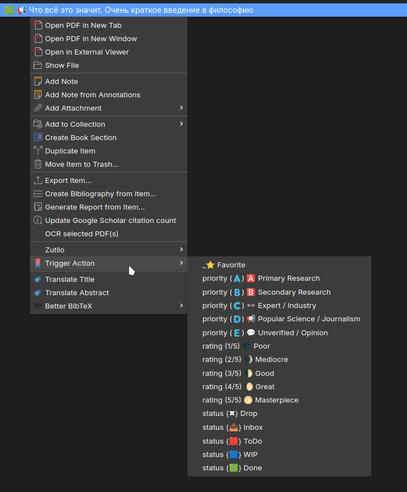Click the TeX icon next to Better BibTeX
This screenshot has height=492, width=407.
(38, 306)
